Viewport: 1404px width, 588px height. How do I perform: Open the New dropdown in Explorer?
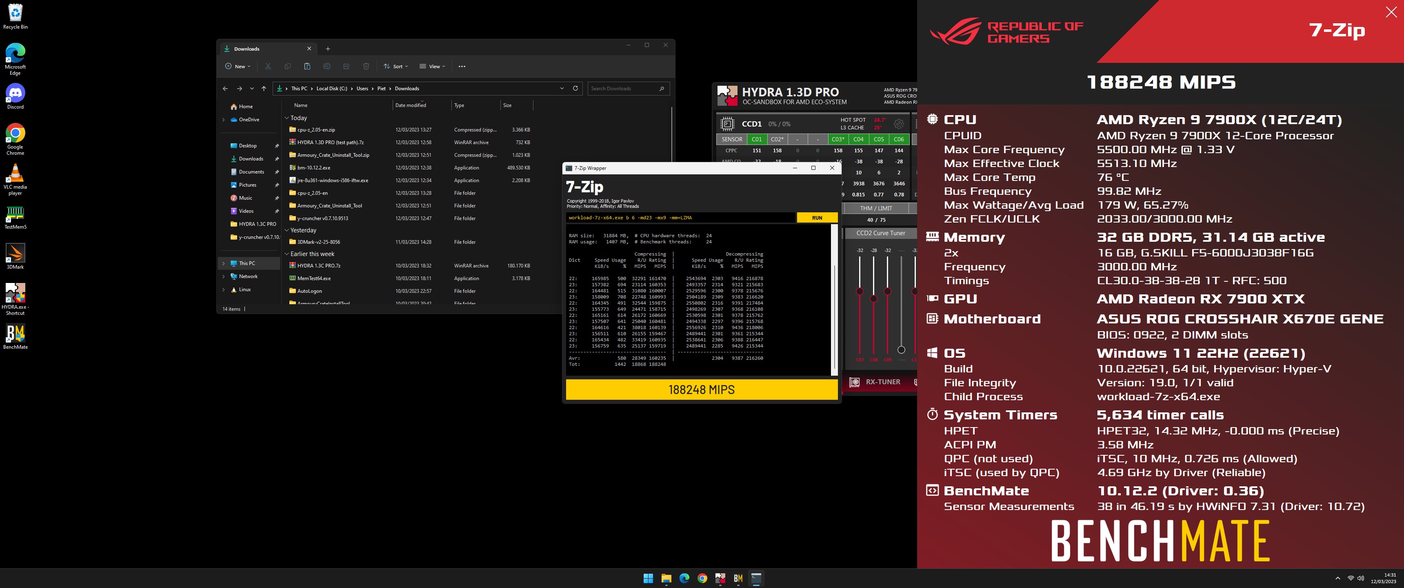pyautogui.click(x=238, y=67)
